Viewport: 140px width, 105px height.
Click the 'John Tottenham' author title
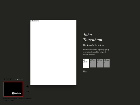pyautogui.click(x=92, y=37)
